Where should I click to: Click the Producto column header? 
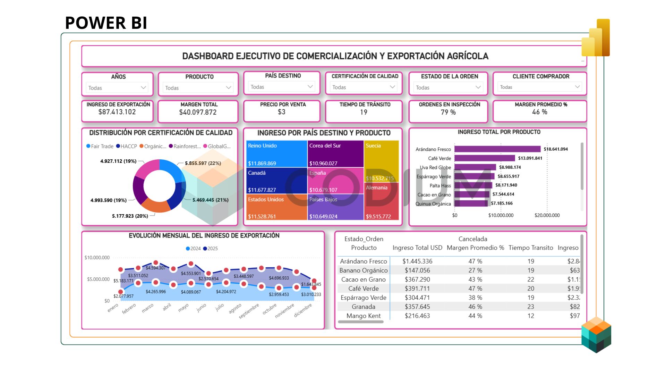coord(364,248)
